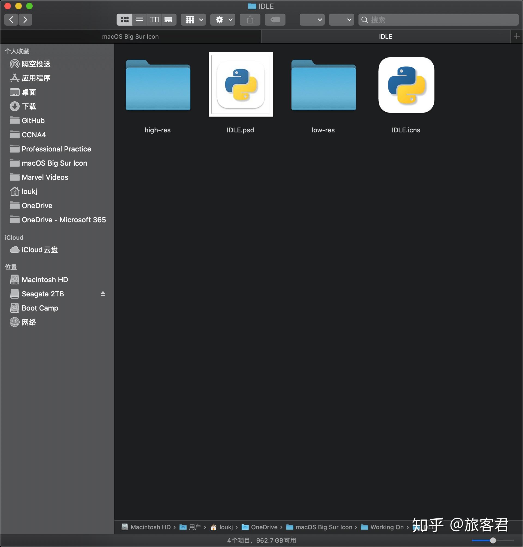Image resolution: width=523 pixels, height=547 pixels.
Task: Click the IDLE folder proxy icon in title
Action: tap(252, 6)
